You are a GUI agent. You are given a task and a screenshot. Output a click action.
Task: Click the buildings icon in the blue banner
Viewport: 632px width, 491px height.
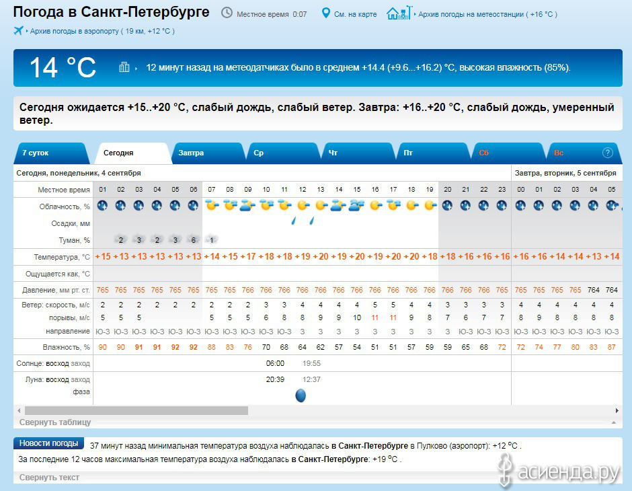(x=124, y=67)
